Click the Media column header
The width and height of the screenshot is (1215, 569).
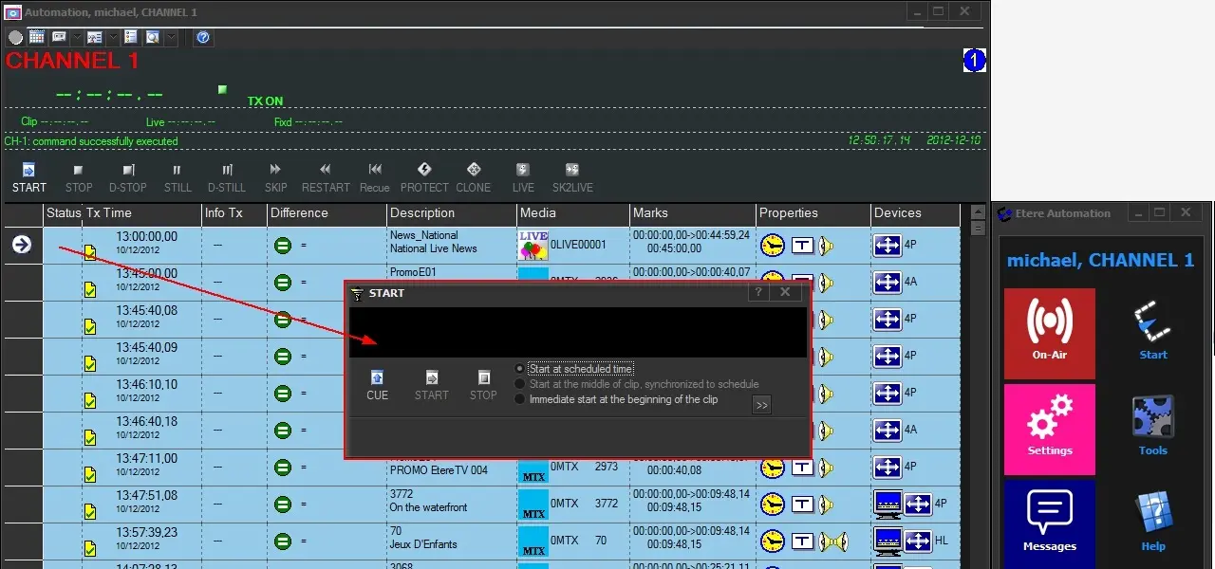tap(538, 213)
